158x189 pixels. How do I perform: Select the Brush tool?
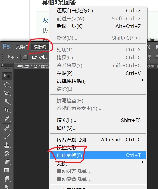pos(7,137)
